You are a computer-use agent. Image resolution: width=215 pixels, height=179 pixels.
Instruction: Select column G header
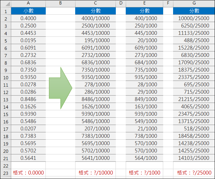tap(194, 3)
